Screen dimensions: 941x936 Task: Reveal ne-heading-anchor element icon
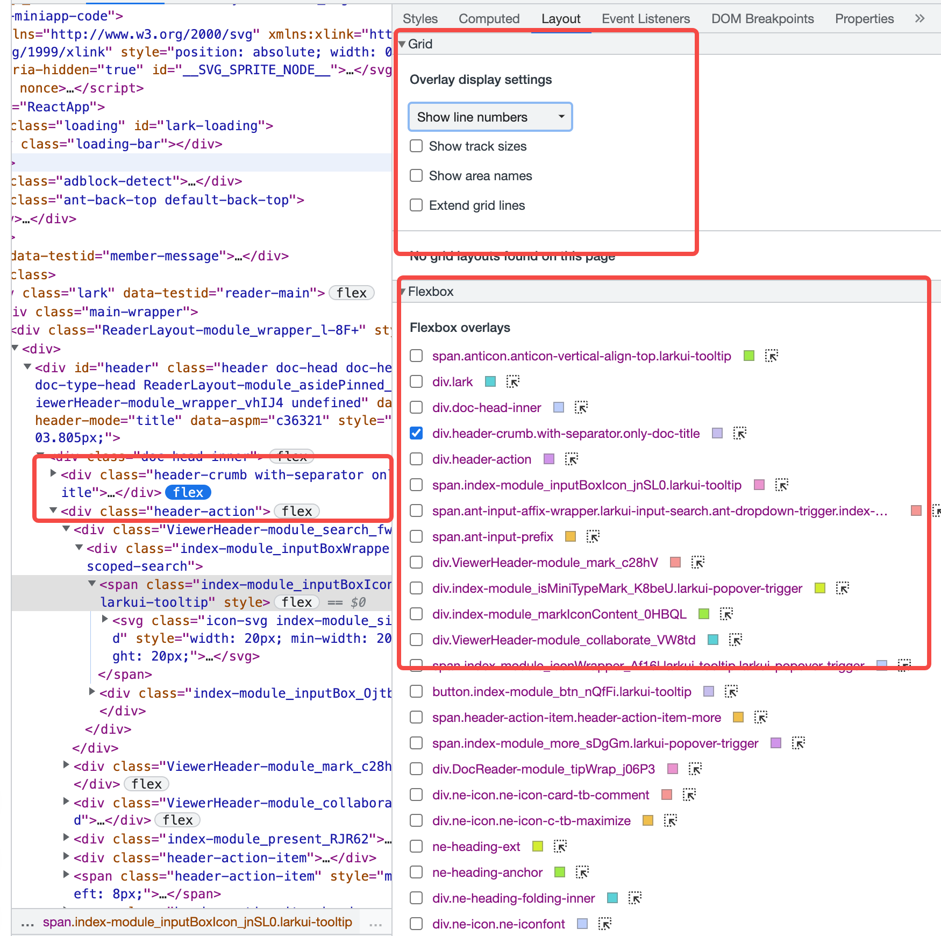pos(582,873)
